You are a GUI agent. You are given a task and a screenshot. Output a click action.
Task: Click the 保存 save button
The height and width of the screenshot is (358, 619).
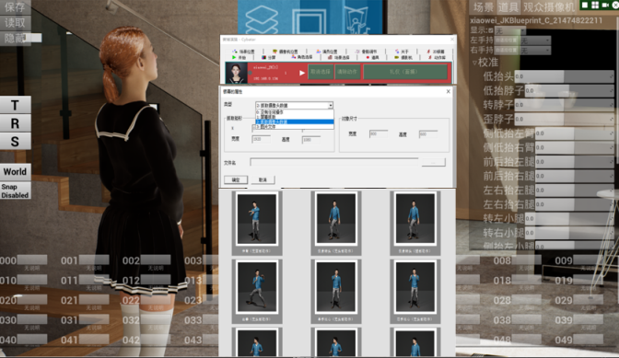click(15, 7)
